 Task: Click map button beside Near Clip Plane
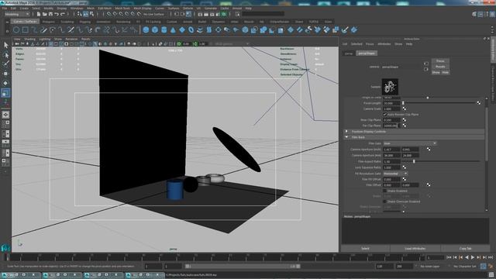[405, 120]
